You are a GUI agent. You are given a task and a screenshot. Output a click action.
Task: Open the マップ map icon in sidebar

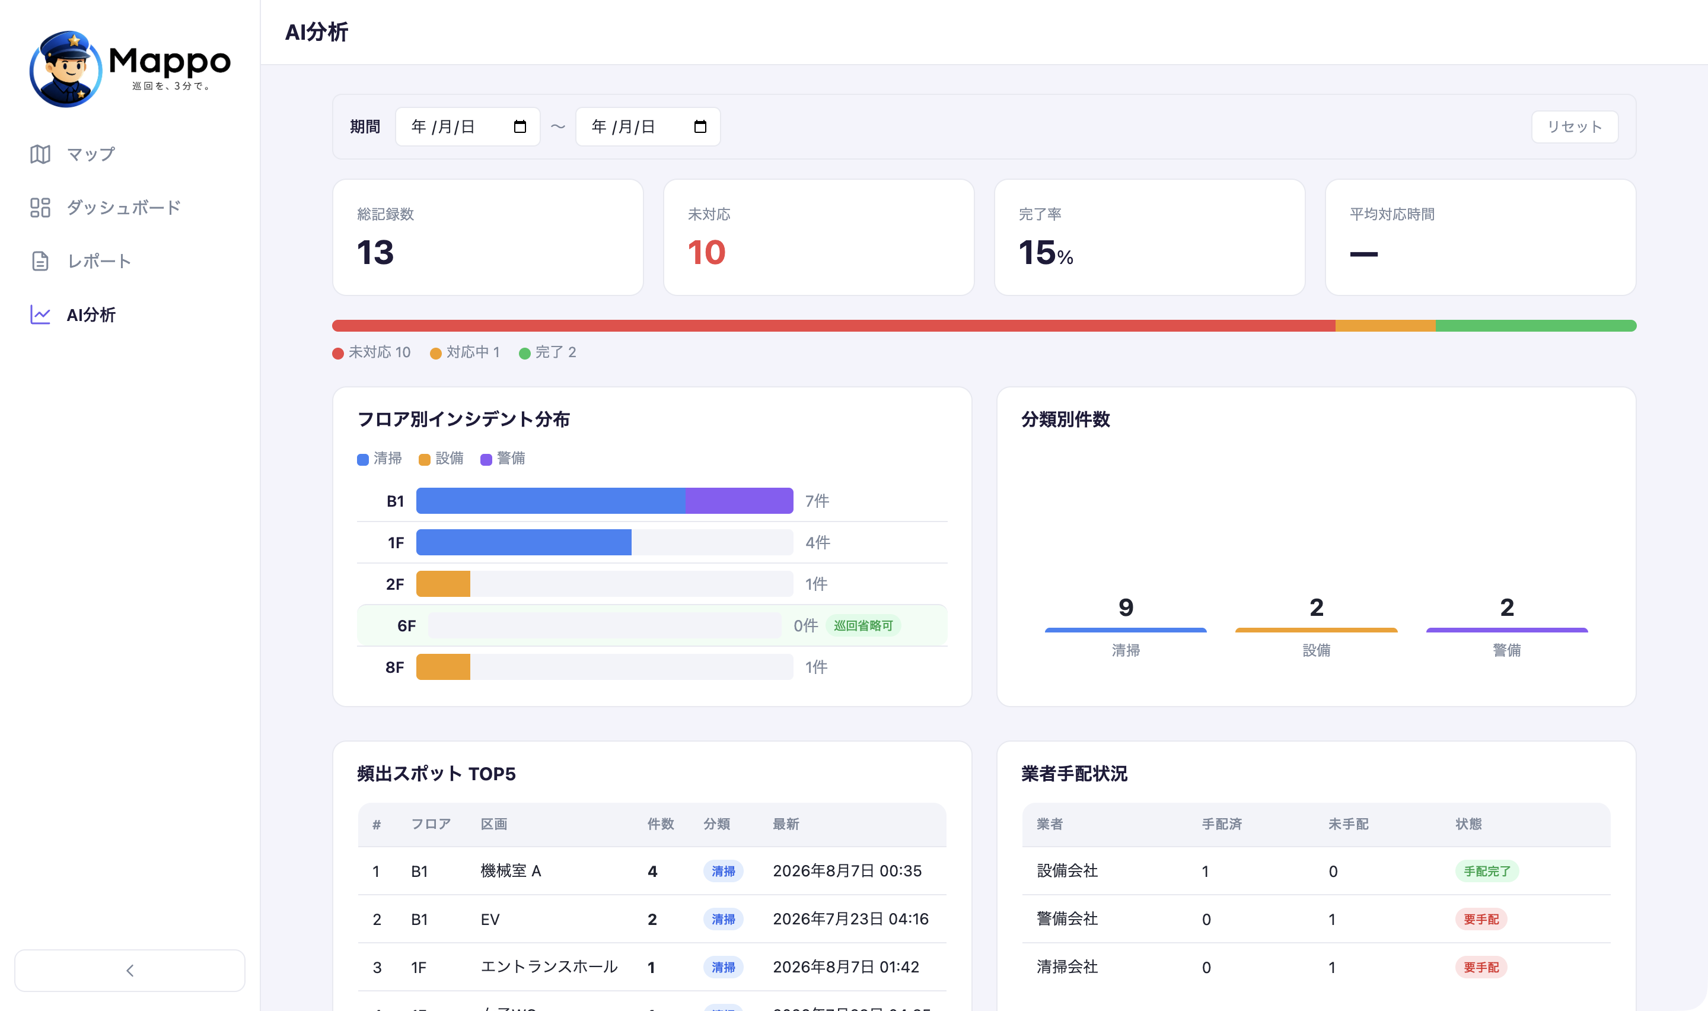tap(40, 154)
